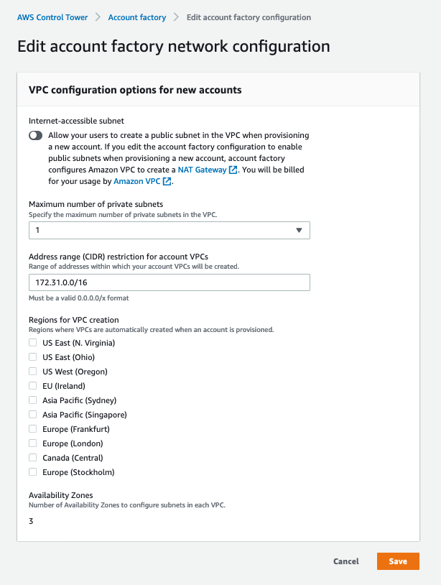
Task: Check the Canada (Central) region
Action: (32, 458)
